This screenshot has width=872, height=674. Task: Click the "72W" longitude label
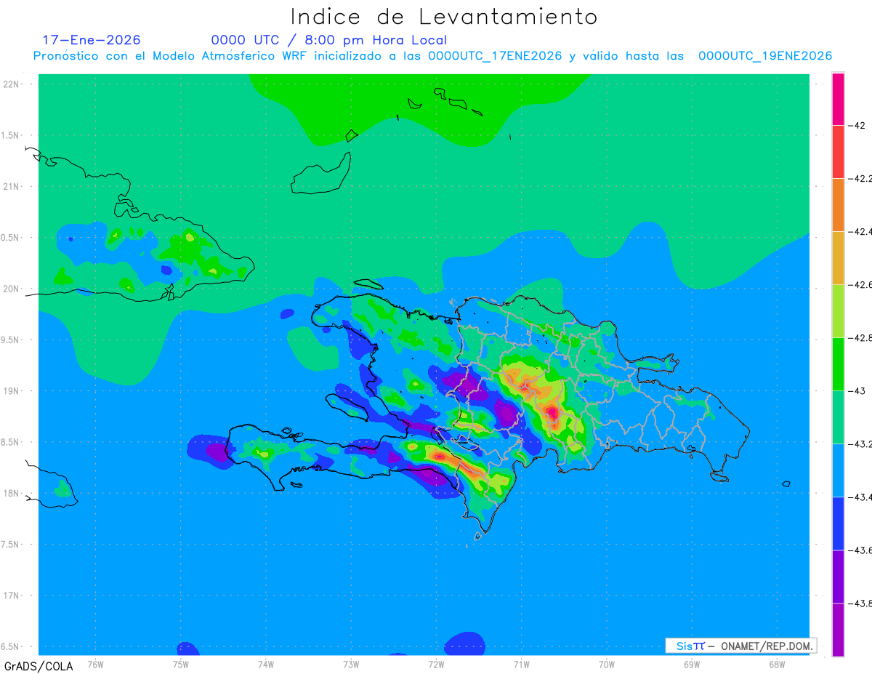point(436,664)
